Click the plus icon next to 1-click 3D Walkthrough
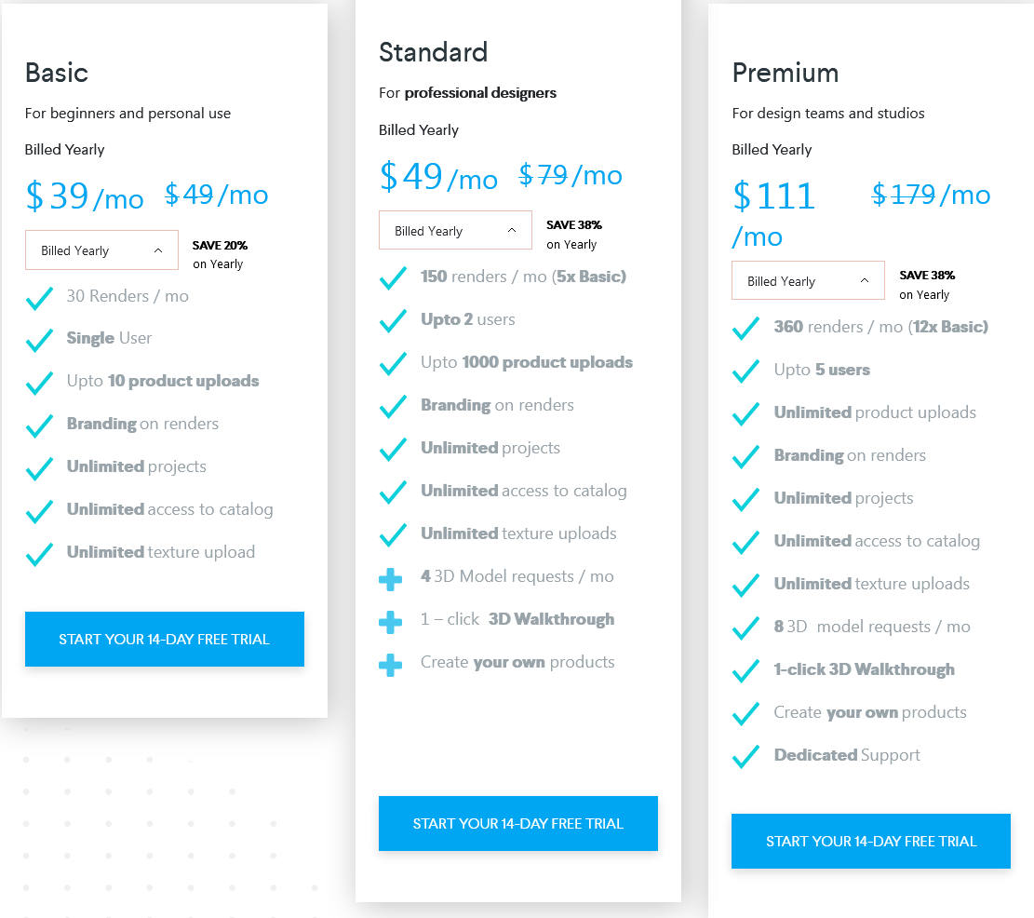 click(x=392, y=620)
